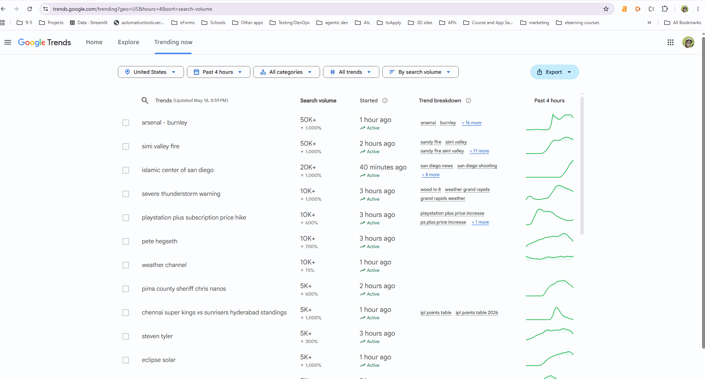This screenshot has width=705, height=379.
Task: Click the trends list vertical scrollbar
Action: click(x=582, y=165)
